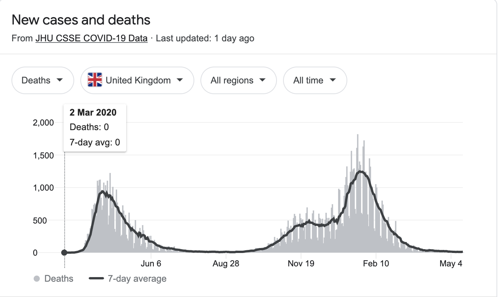Screen dimensions: 498x297
Task: Open the Deaths metric dropdown
Action: tap(42, 80)
